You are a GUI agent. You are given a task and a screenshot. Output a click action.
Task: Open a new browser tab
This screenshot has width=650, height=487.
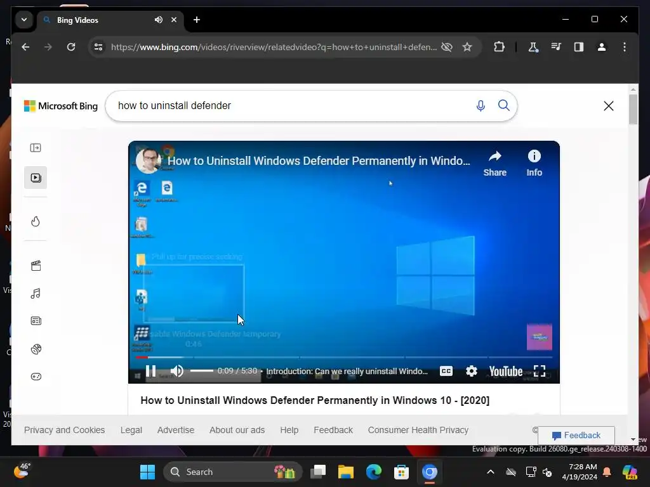[197, 20]
